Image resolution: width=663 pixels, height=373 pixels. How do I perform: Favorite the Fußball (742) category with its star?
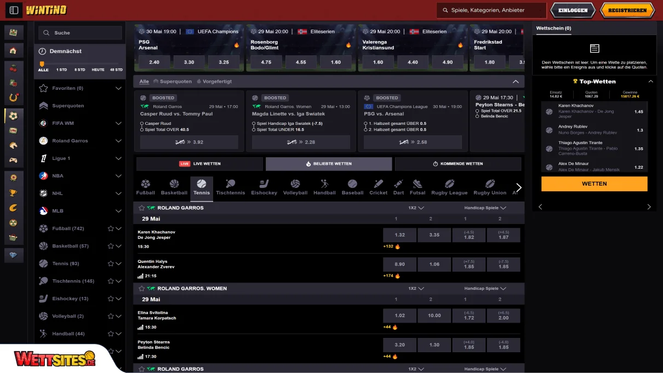pos(111,228)
